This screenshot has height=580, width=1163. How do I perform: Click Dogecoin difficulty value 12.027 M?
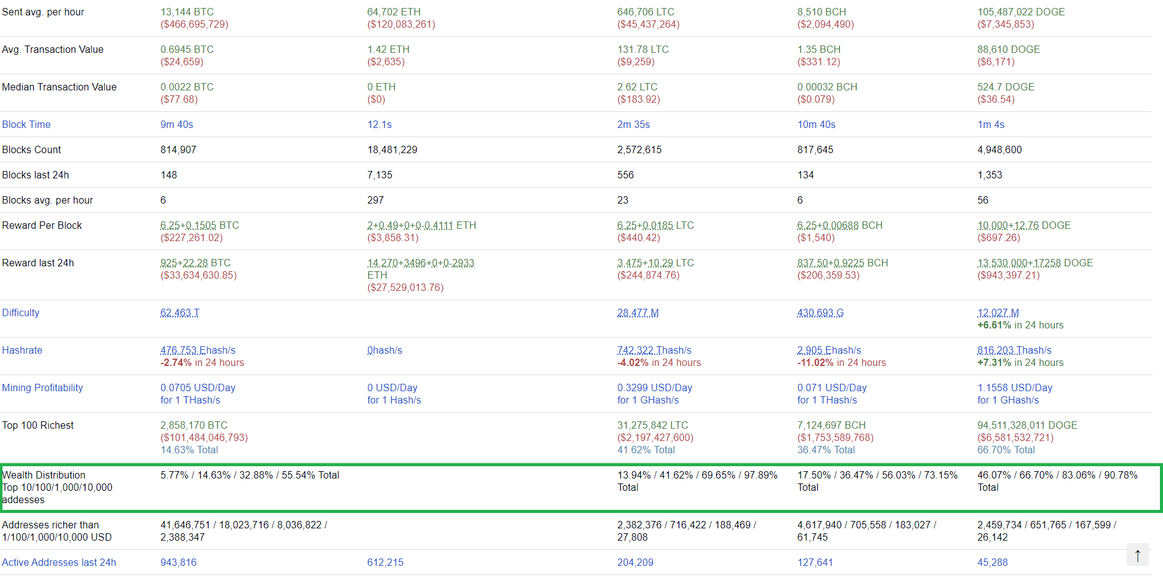(x=997, y=313)
